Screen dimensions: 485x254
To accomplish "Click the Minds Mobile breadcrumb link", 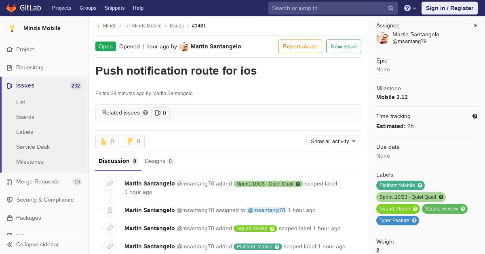I will 147,25.
